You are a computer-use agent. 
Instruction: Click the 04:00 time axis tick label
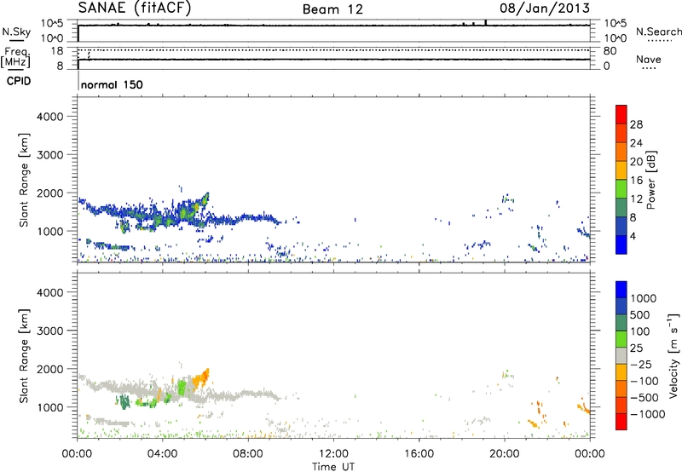coord(162,454)
